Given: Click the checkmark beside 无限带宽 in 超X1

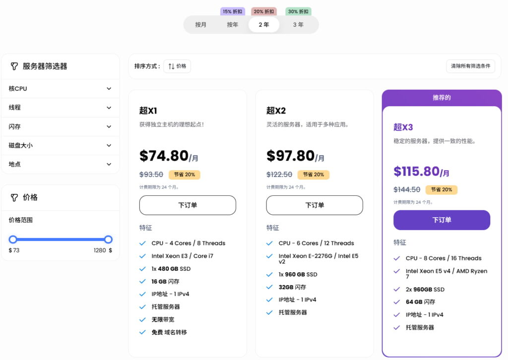Looking at the screenshot, I should tap(143, 319).
